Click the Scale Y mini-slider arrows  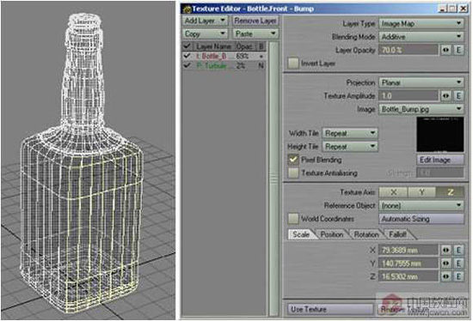click(446, 263)
